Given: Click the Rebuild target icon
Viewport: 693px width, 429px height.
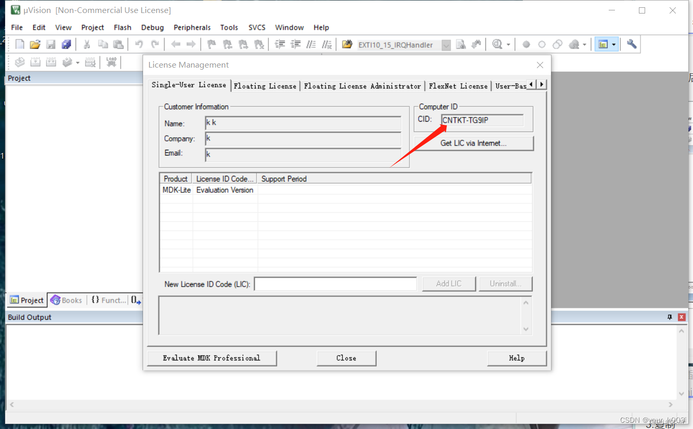Looking at the screenshot, I should coord(51,62).
